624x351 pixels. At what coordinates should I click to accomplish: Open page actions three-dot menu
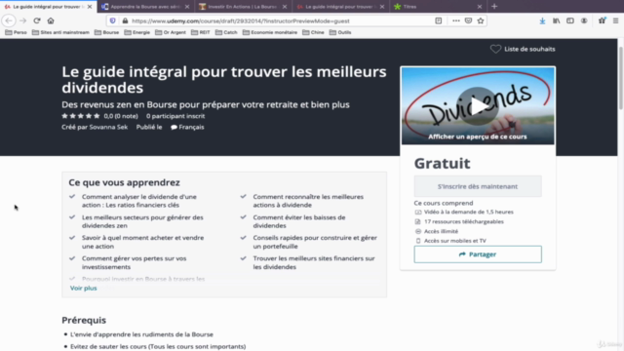click(x=456, y=20)
